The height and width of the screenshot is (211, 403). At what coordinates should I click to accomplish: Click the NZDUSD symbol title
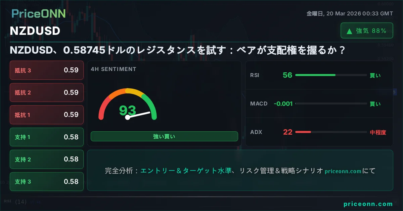click(x=35, y=31)
